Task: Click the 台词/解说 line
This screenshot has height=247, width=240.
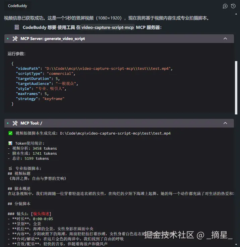Action: click(x=66, y=239)
